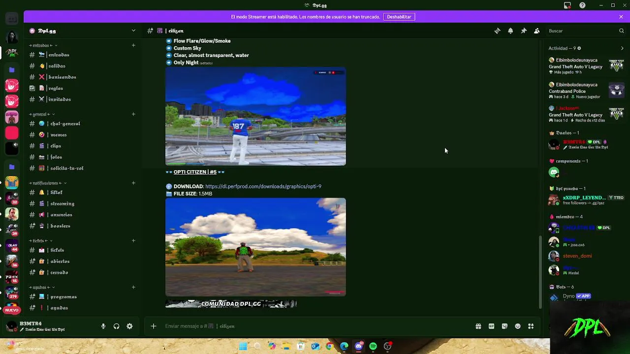
Task: Add a channel to tickets category
Action: (x=133, y=240)
